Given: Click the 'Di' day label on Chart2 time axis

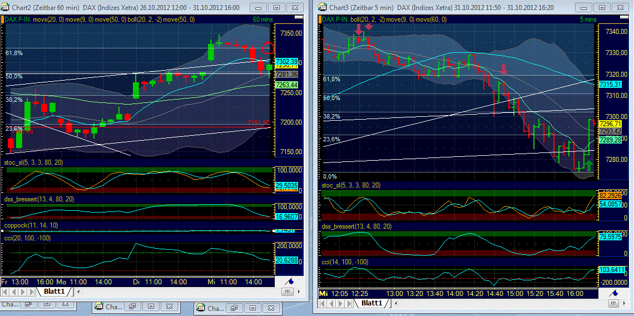Looking at the screenshot, I should click(137, 281).
